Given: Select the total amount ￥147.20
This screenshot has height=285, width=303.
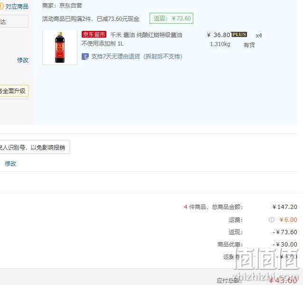Looking at the screenshot, I should click(x=284, y=207).
